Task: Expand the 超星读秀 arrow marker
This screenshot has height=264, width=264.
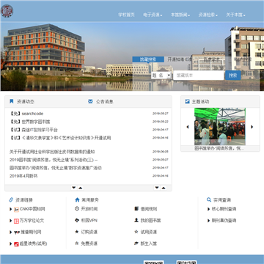Action: pyautogui.click(x=11, y=243)
